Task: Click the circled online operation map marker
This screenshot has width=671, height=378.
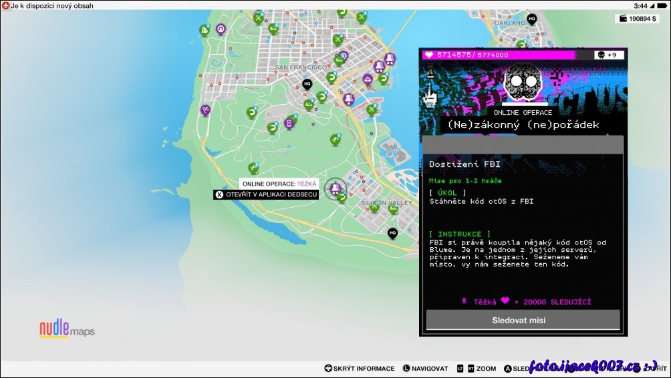Action: [x=335, y=188]
